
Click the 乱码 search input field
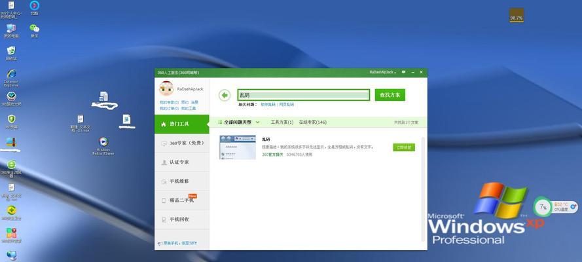(304, 95)
